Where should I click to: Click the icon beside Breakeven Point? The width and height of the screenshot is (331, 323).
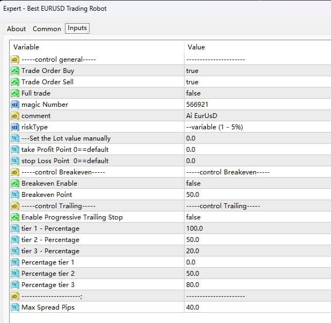[x=15, y=195]
